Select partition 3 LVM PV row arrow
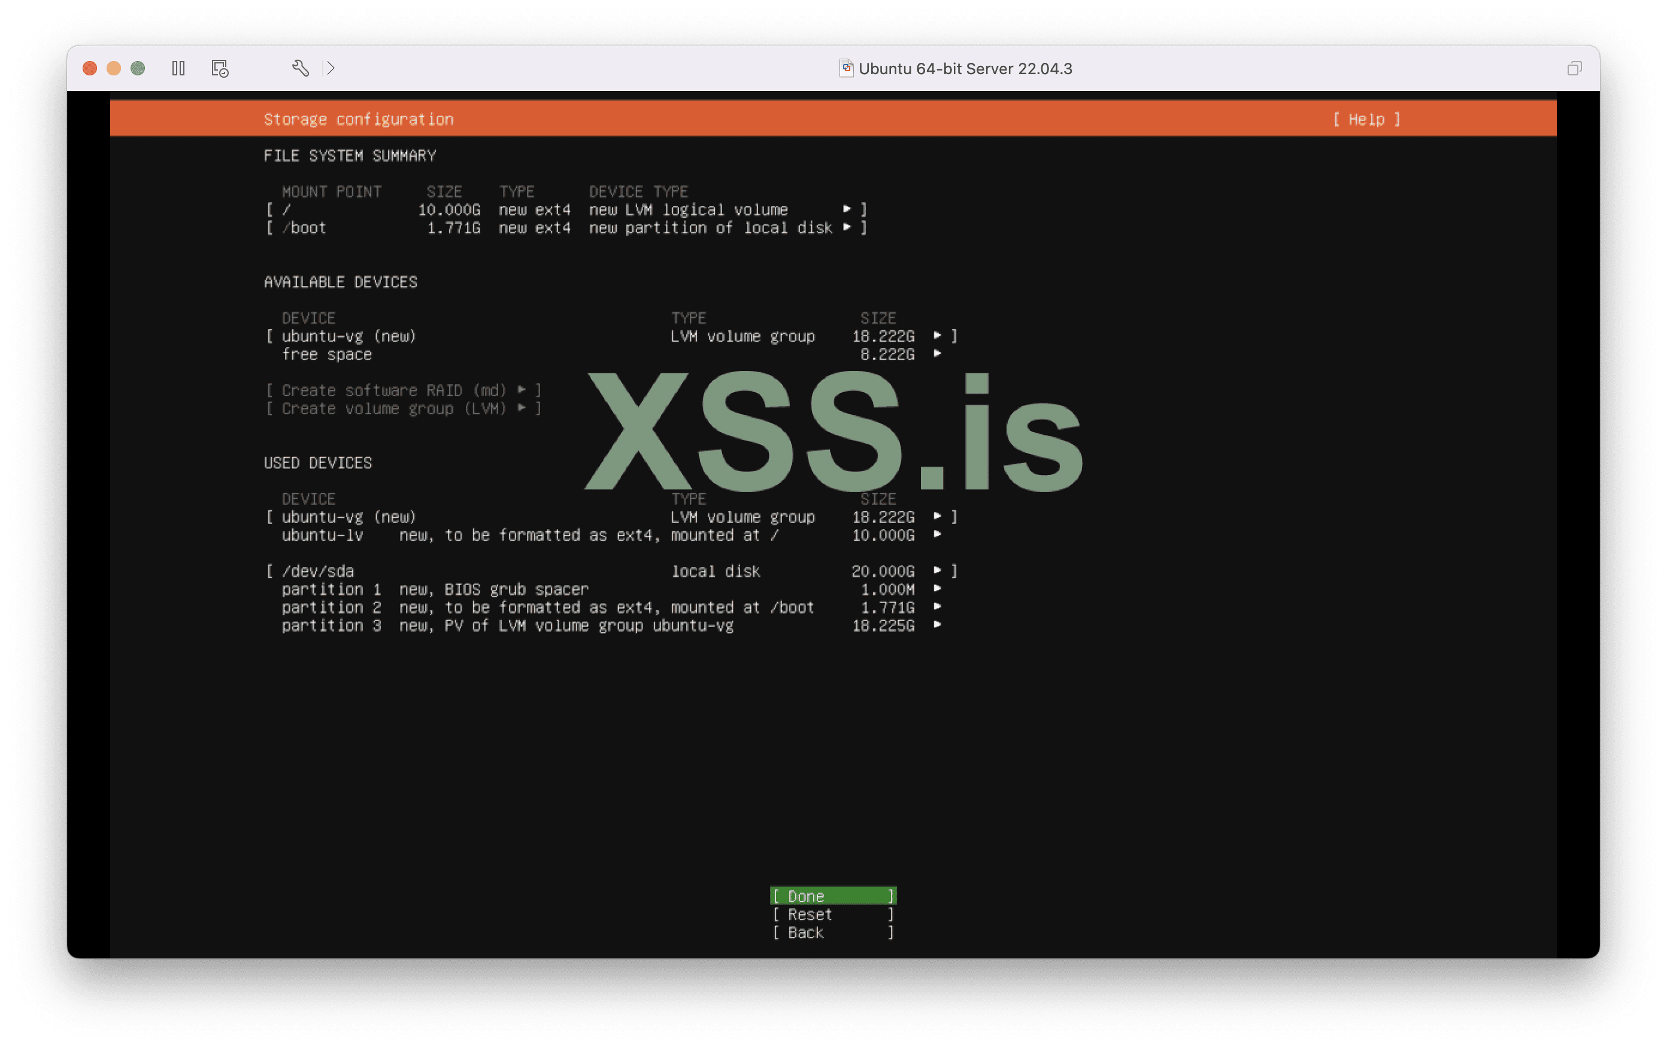 (936, 625)
